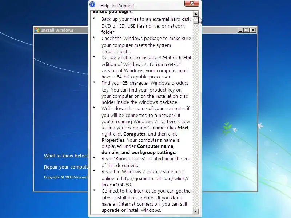The image size is (291, 218).
Task: Click 'upgrade or install Windows.' text
Action: click(131, 210)
